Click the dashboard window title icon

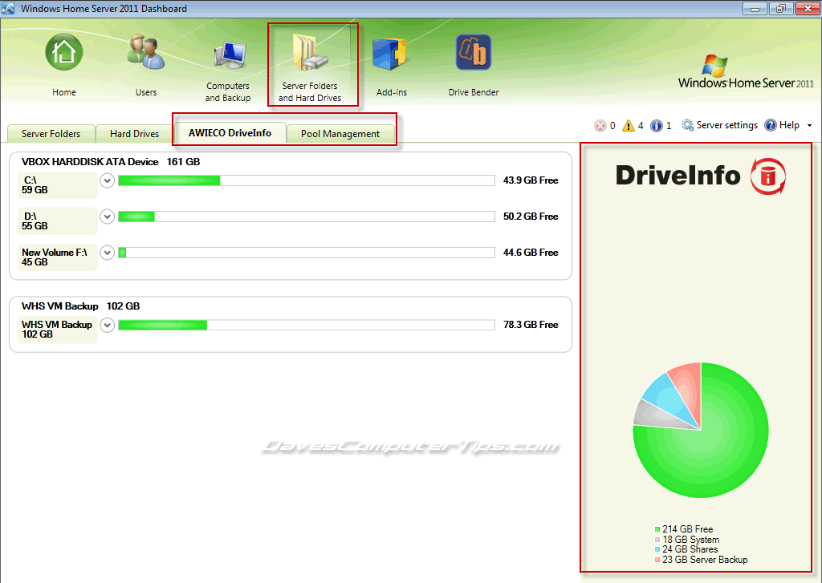(8, 8)
